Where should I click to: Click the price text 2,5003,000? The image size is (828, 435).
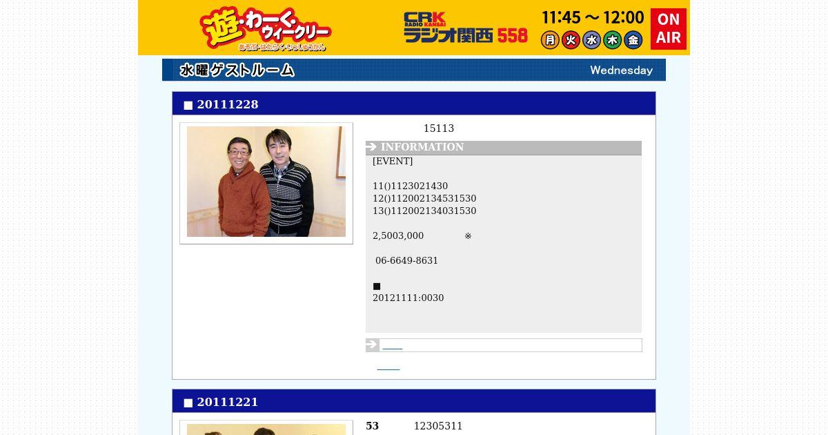click(x=398, y=235)
